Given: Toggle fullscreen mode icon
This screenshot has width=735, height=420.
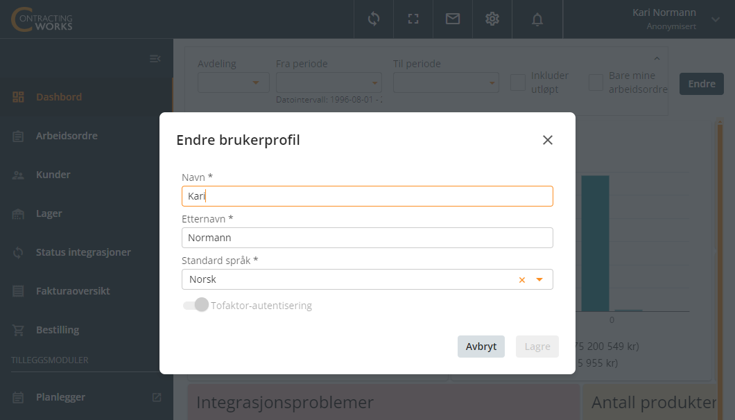Looking at the screenshot, I should 413,19.
